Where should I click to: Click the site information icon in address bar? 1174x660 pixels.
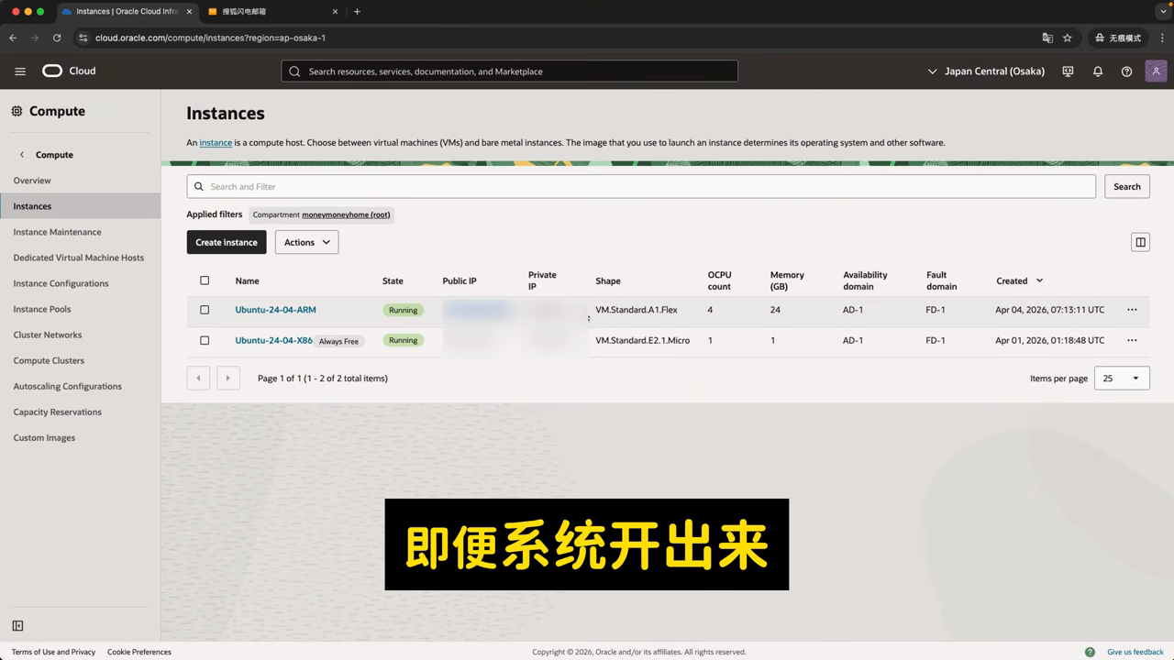(83, 38)
